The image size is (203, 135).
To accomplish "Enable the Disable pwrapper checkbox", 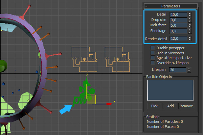I will 153,48.
